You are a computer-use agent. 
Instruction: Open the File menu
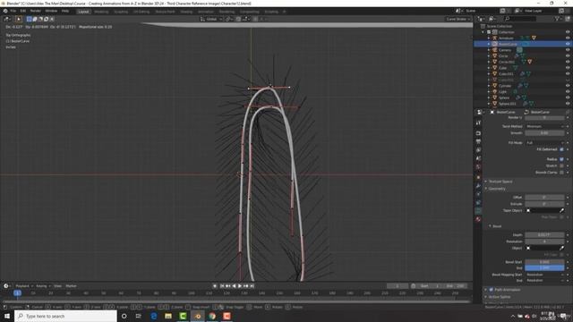[x=13, y=11]
